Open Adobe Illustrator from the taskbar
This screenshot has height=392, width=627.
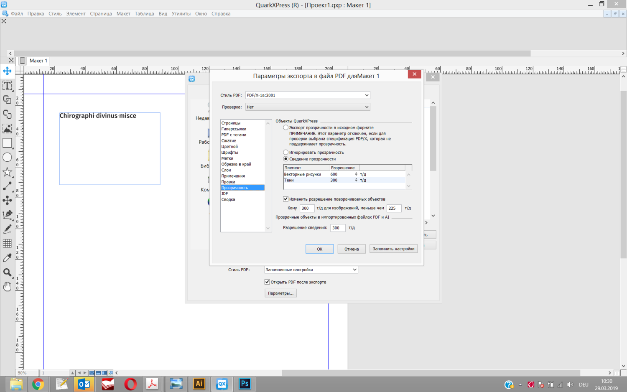point(199,384)
